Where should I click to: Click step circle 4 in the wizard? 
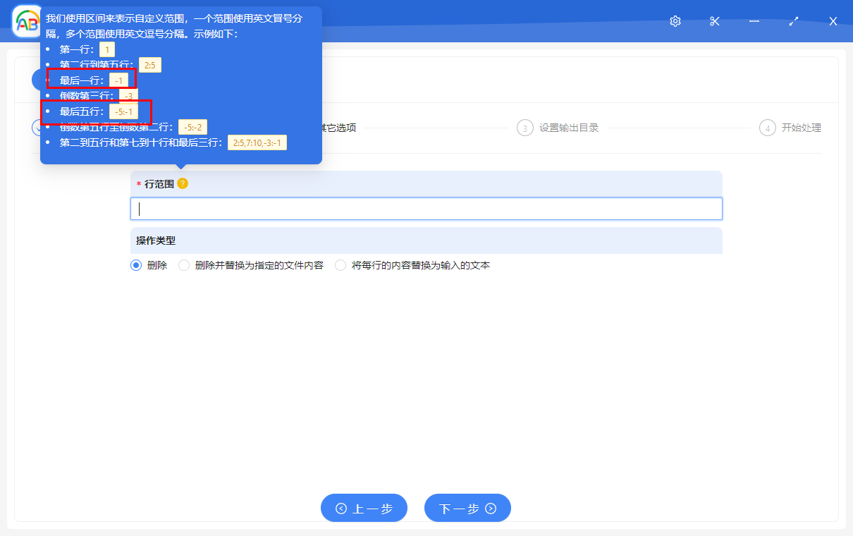coord(767,128)
